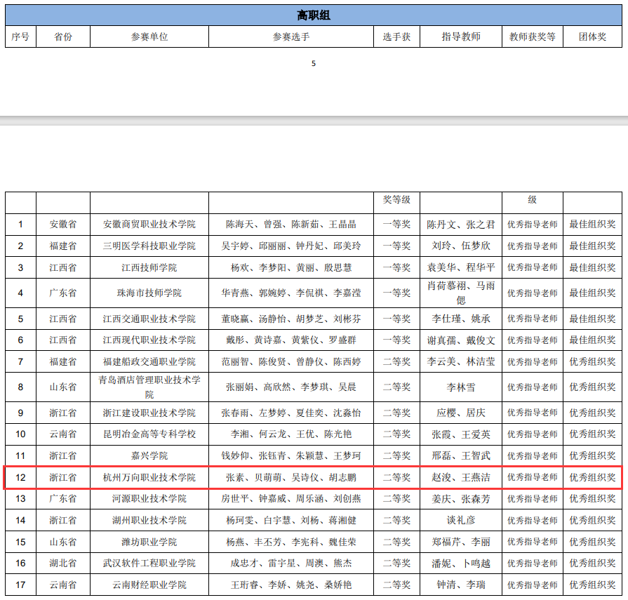This screenshot has height=600, width=628.
Task: Click the 参赛单位 column header
Action: point(149,36)
